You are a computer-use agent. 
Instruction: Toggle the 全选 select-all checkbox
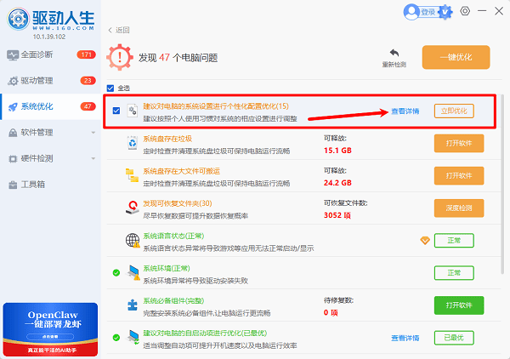pyautogui.click(x=110, y=88)
